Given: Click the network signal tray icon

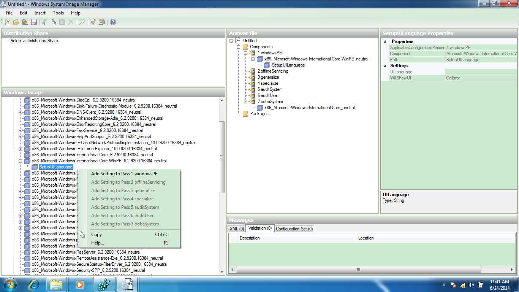Looking at the screenshot, I should (x=462, y=285).
